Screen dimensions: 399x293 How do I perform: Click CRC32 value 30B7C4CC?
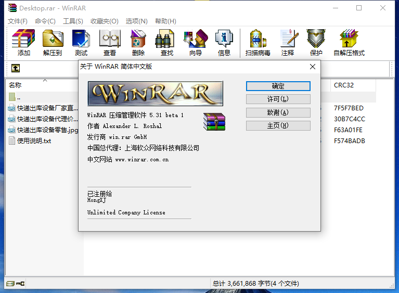pos(350,119)
